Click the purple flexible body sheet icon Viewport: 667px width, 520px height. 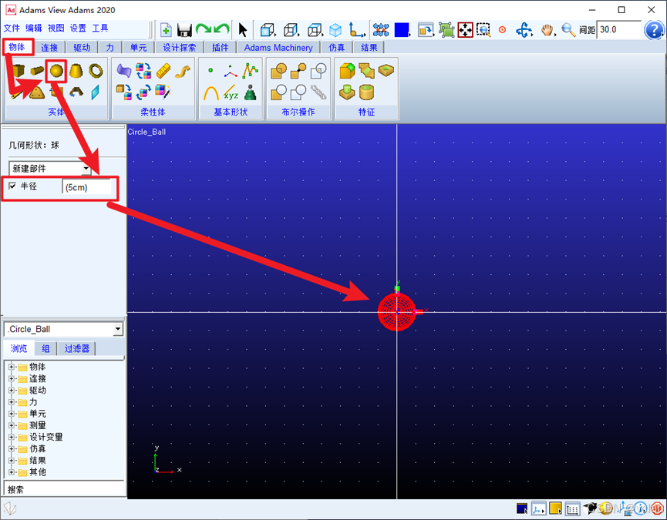[x=124, y=71]
